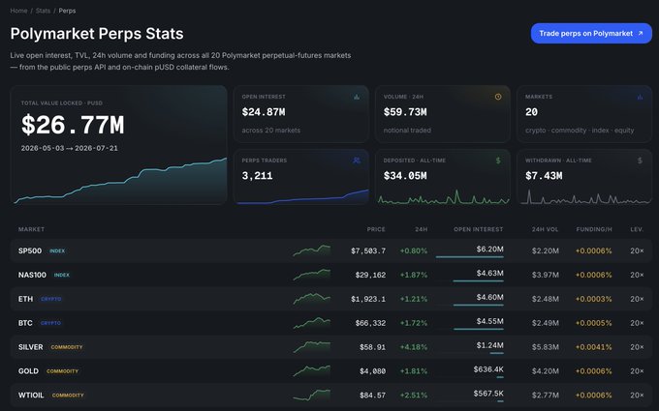This screenshot has height=411, width=659.
Task: Click the $59.73M 24h volume figure
Action: (x=405, y=112)
